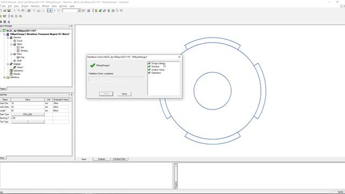Click the highlighted select-mode toolbar button
345x194 pixels.
click(50, 11)
